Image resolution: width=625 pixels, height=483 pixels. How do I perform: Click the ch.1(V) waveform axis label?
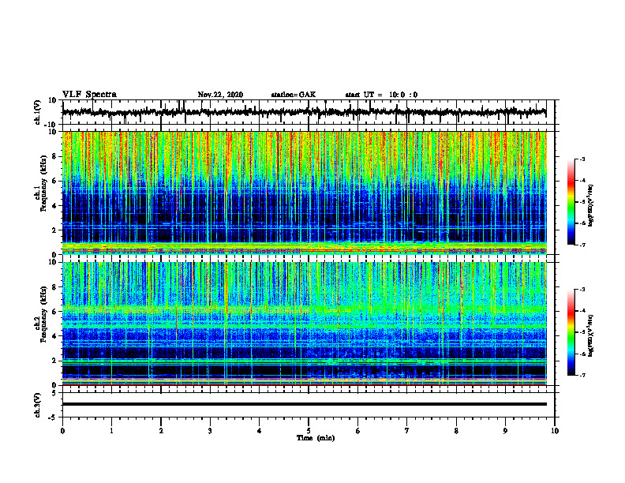(38, 112)
